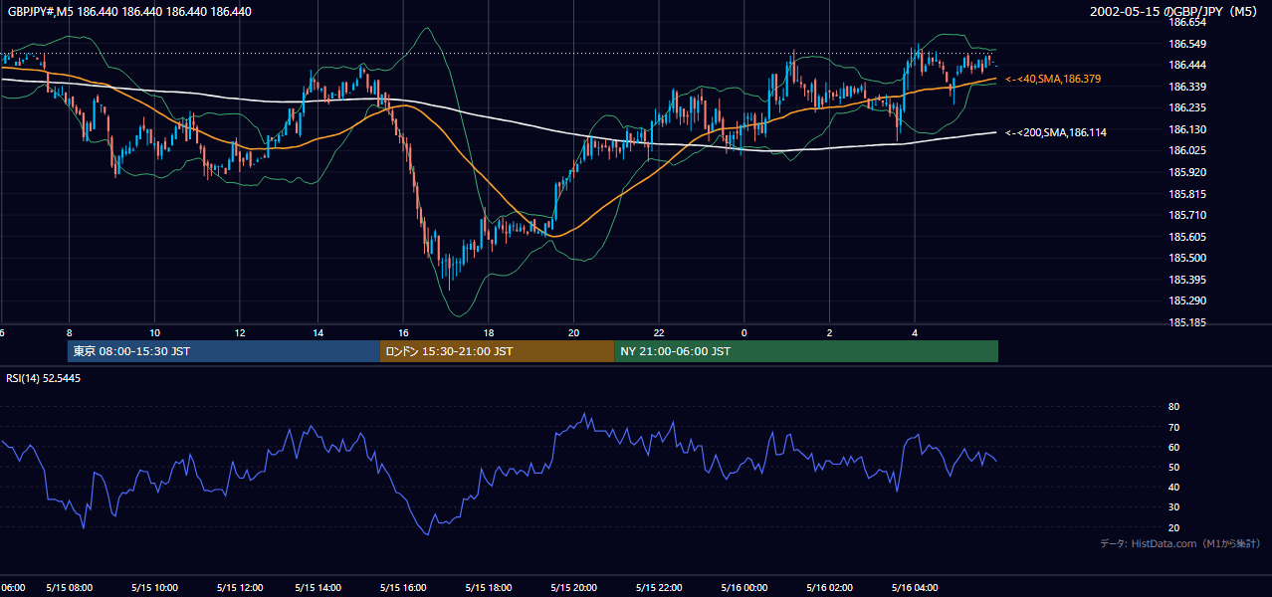The image size is (1272, 597).
Task: Click the ロンドン 15:30-21:00 JST session bar
Action: tap(498, 351)
